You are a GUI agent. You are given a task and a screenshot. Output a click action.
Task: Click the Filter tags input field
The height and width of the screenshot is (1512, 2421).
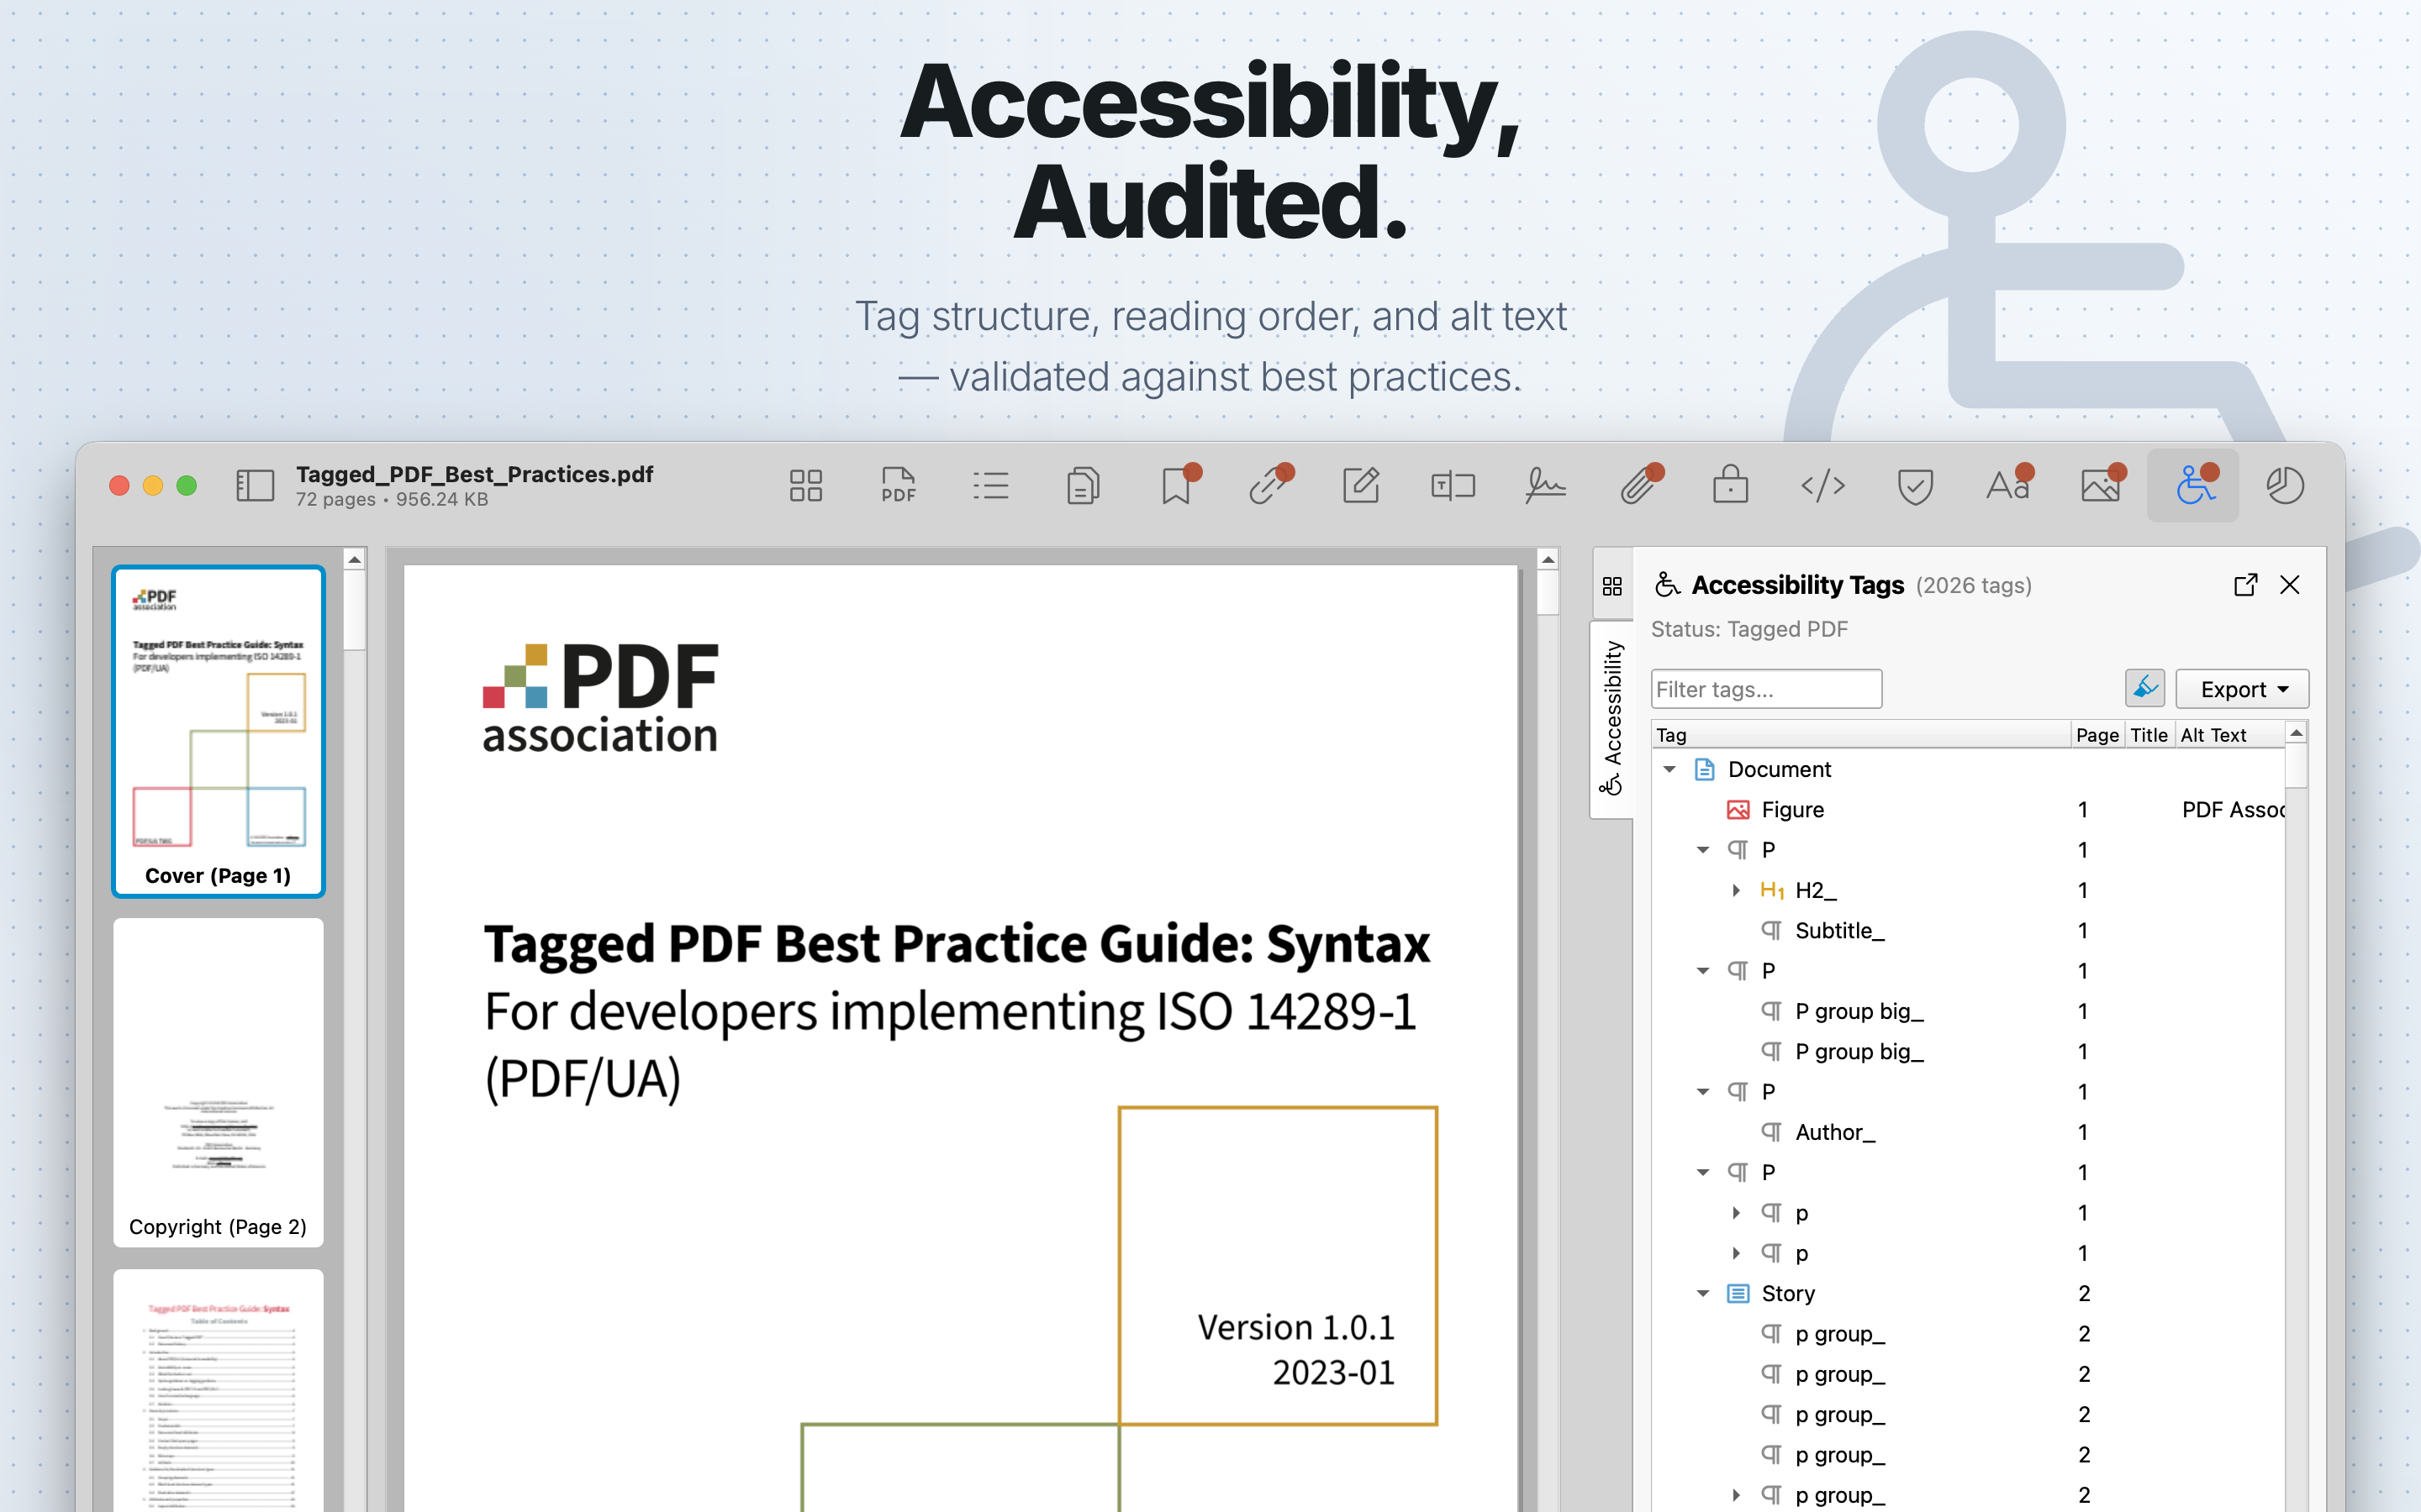coord(1765,689)
